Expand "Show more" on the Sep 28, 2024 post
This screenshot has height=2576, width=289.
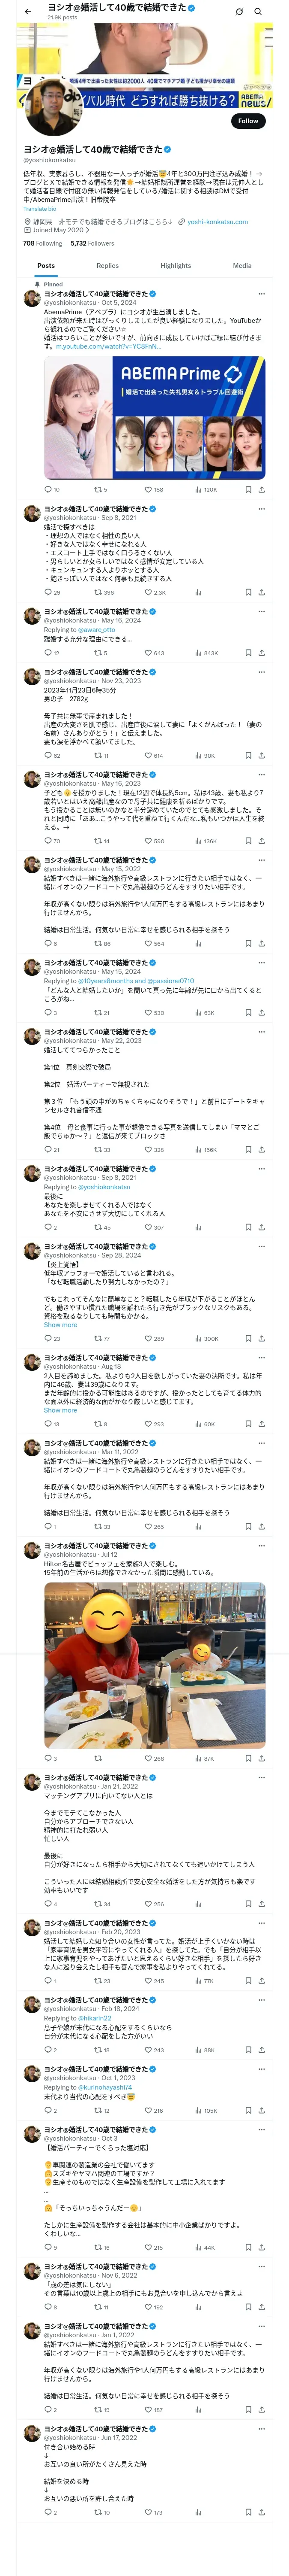[60, 1325]
